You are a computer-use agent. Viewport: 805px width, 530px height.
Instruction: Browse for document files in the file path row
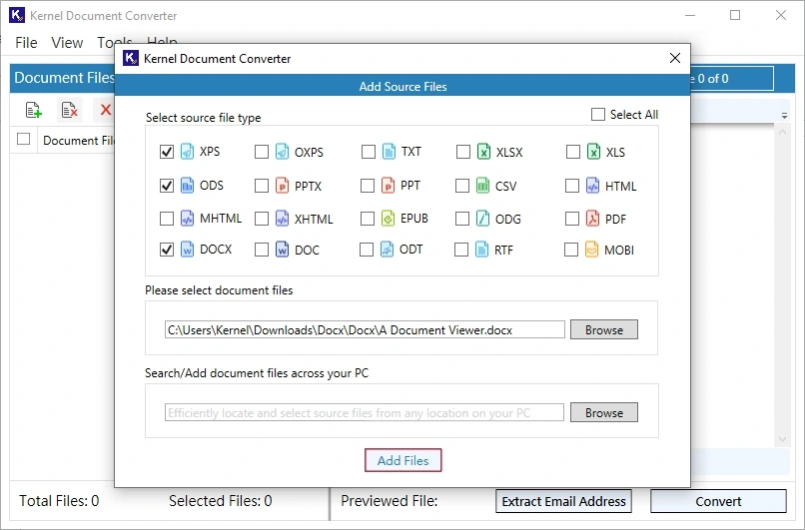point(603,329)
